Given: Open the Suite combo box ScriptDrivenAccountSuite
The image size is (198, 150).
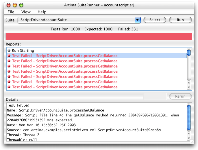Looking at the screenshot, I should [79, 20].
